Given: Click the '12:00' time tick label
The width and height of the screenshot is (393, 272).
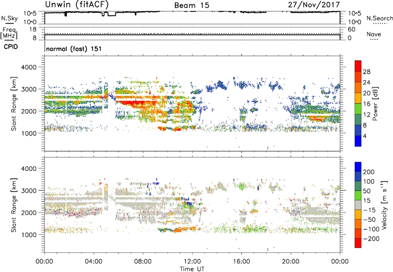Looking at the screenshot, I should click(192, 262).
